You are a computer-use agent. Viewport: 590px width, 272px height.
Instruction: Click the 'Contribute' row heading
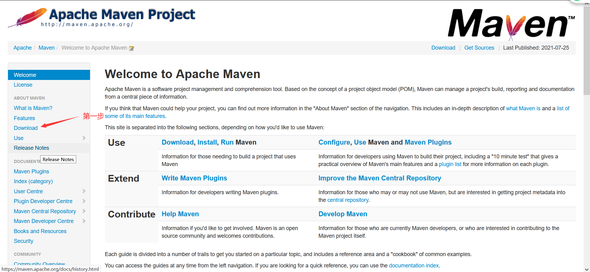point(132,214)
